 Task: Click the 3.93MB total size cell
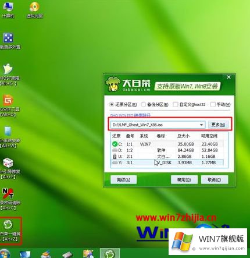(x=184, y=162)
